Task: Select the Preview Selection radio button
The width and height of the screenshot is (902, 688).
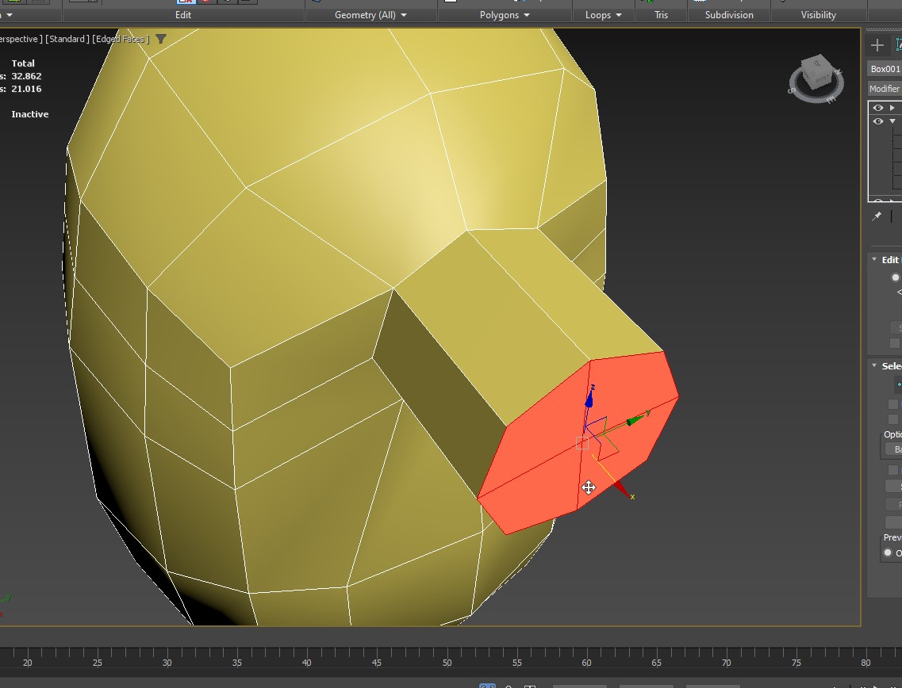Action: pyautogui.click(x=888, y=552)
